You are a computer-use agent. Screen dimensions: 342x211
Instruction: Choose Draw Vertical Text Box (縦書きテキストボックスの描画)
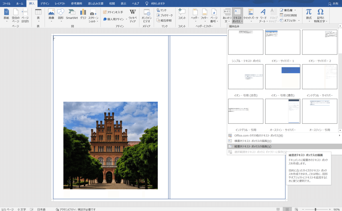point(284,146)
